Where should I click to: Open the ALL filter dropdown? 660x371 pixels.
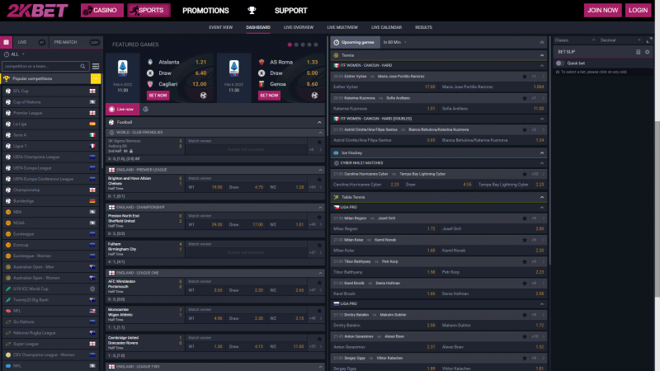(x=15, y=54)
